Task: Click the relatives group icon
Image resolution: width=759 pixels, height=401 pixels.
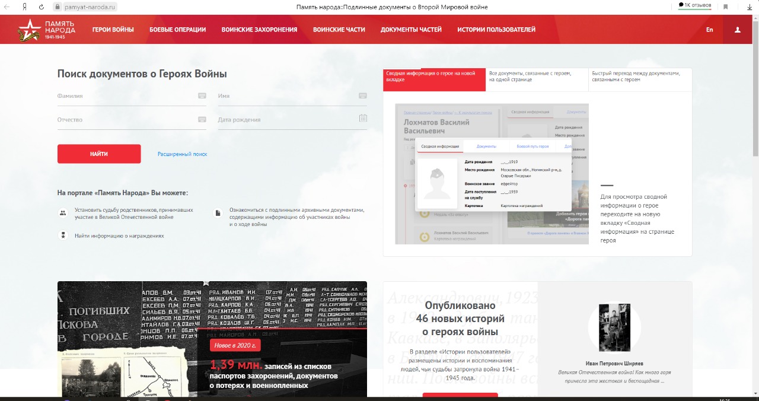Action: (x=63, y=213)
